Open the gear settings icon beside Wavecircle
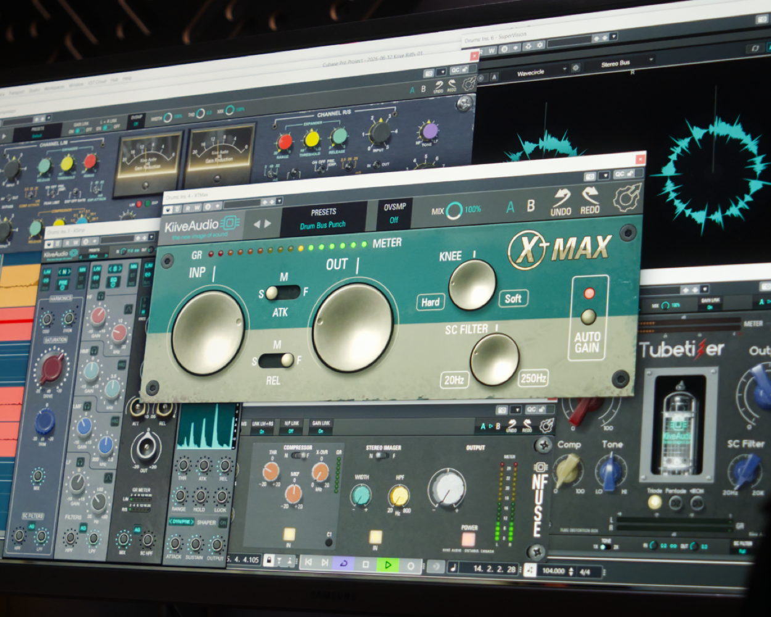Viewport: 771px width, 617px height. pos(575,68)
